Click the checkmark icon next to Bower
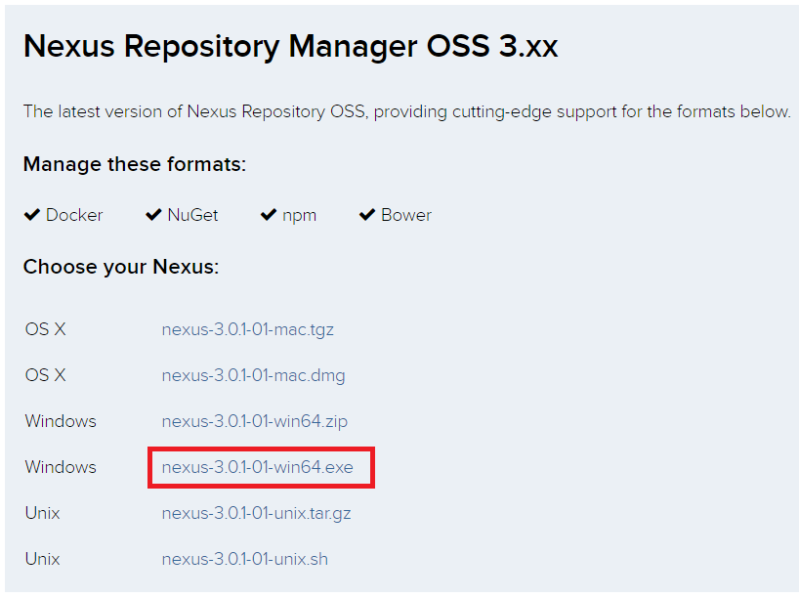This screenshot has width=799, height=598. click(x=367, y=214)
